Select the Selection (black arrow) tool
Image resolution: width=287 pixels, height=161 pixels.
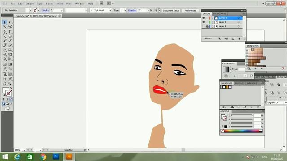coord(4,22)
